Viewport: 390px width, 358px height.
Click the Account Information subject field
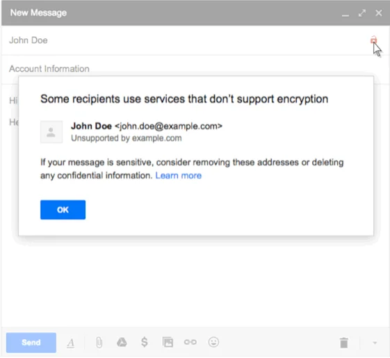click(x=195, y=69)
